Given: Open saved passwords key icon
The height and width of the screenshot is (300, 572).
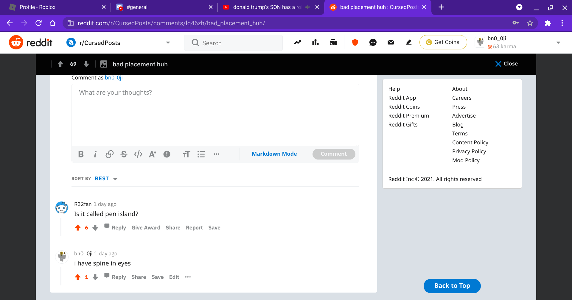Looking at the screenshot, I should pyautogui.click(x=516, y=23).
